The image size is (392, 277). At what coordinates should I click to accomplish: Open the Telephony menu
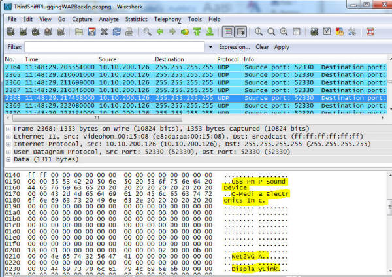(167, 19)
